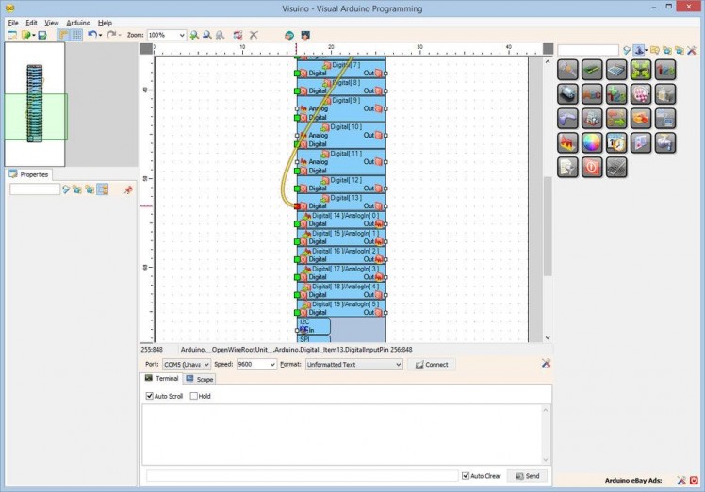Image resolution: width=705 pixels, height=492 pixels.
Task: Click the Save project toolbar icon
Action: point(42,35)
